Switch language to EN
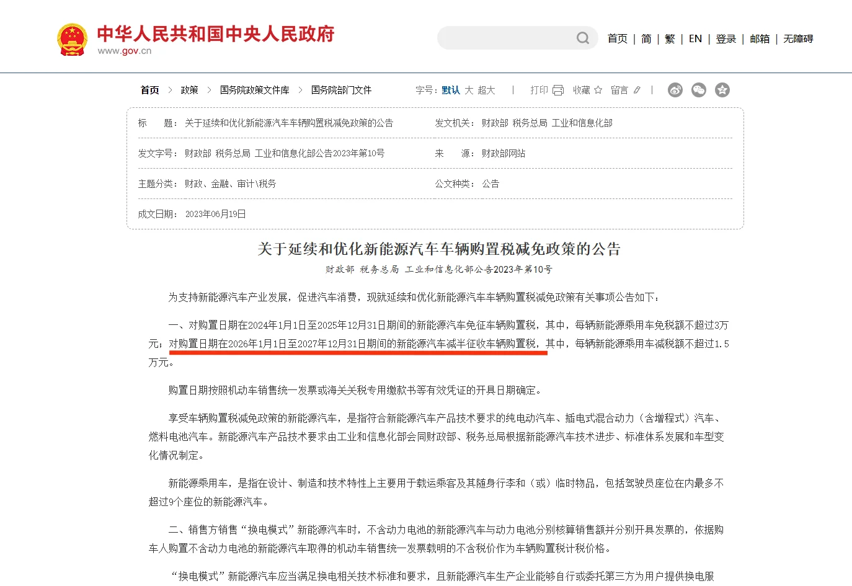 click(694, 38)
